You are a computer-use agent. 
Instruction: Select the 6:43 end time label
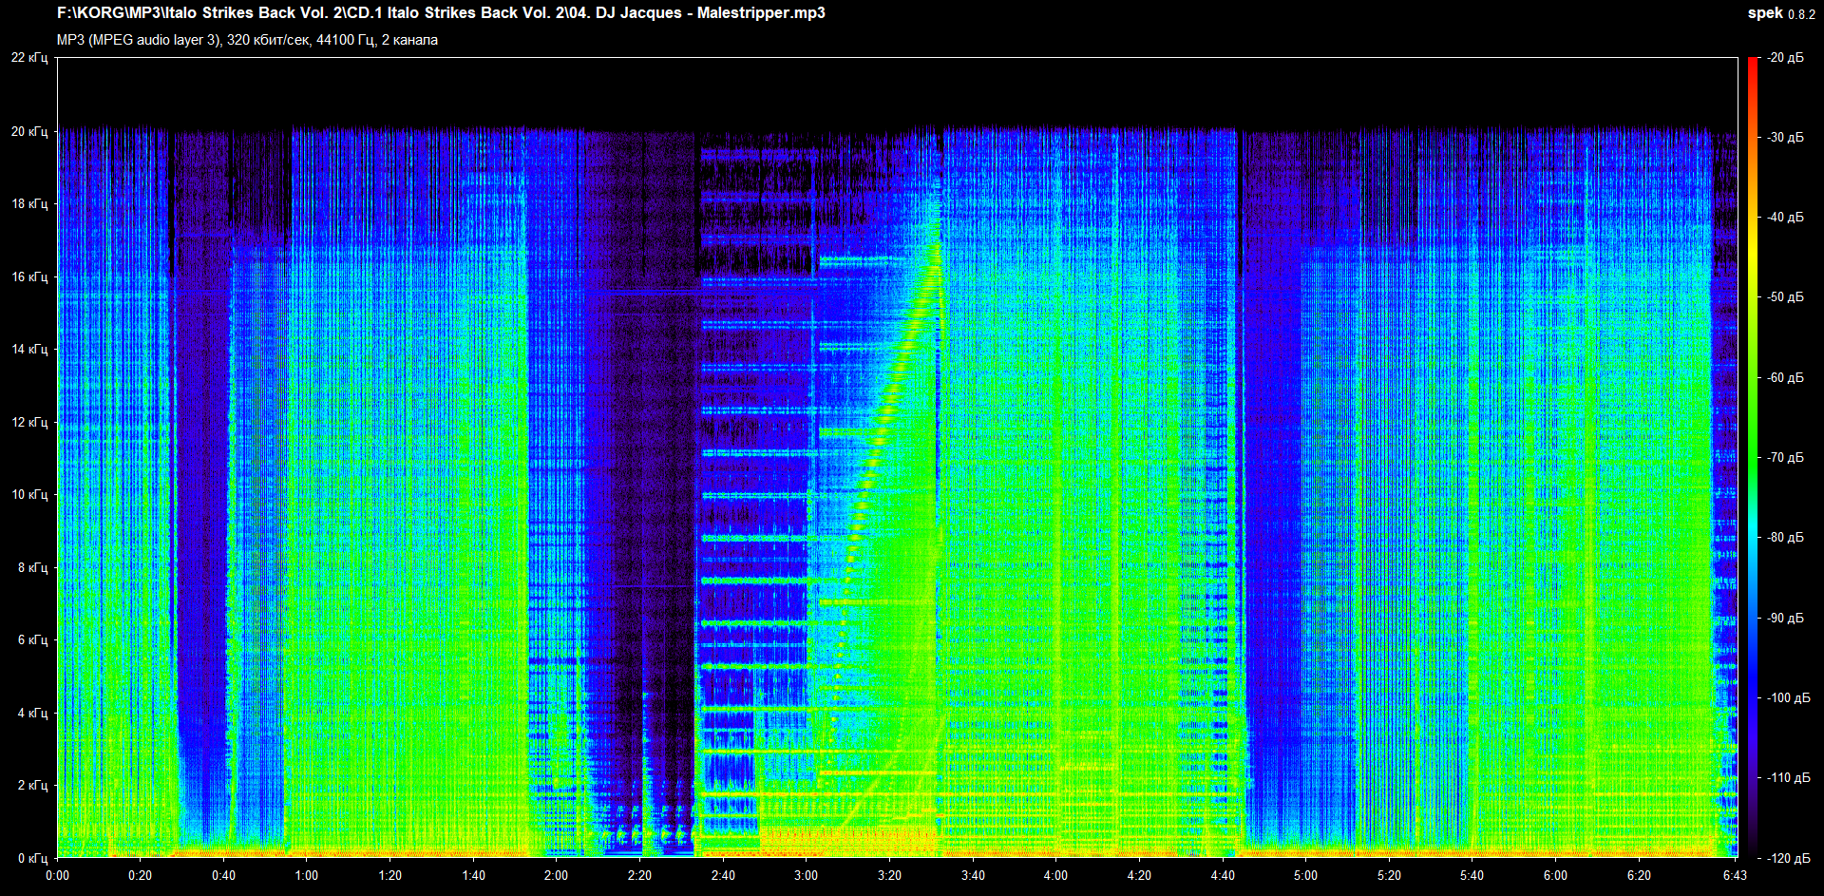[1735, 875]
